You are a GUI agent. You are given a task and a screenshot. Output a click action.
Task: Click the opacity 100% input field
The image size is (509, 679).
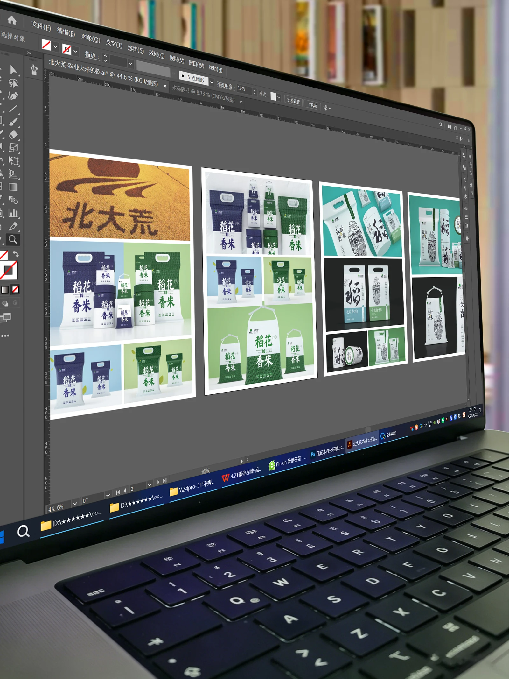[244, 89]
